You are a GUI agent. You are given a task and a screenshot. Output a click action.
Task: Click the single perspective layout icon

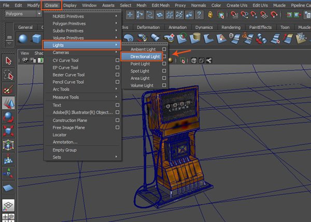click(8, 205)
